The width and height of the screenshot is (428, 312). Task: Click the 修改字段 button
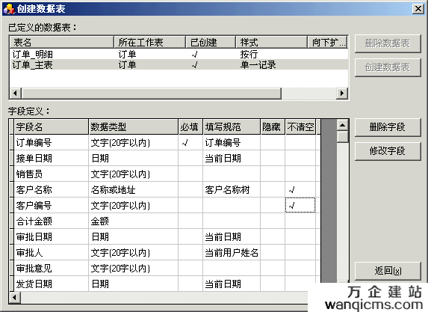pyautogui.click(x=388, y=150)
